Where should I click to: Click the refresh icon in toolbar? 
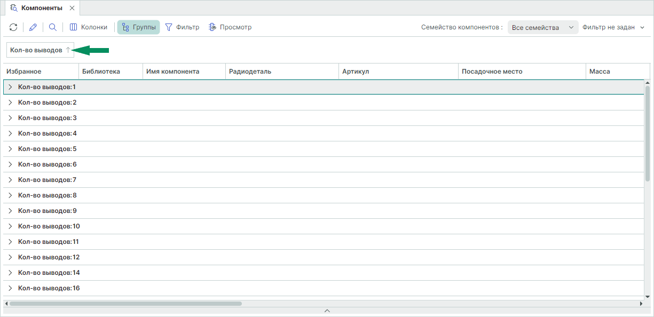tap(13, 27)
